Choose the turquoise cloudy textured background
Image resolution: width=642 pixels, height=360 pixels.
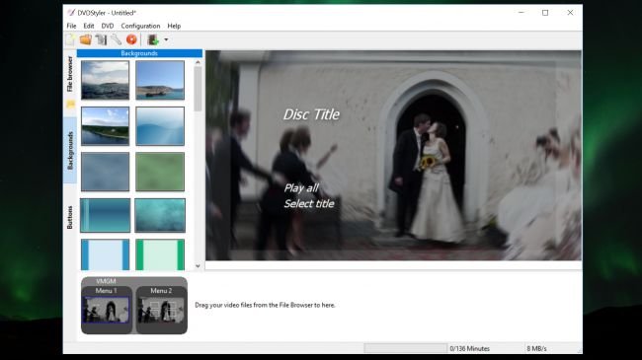coord(160,215)
